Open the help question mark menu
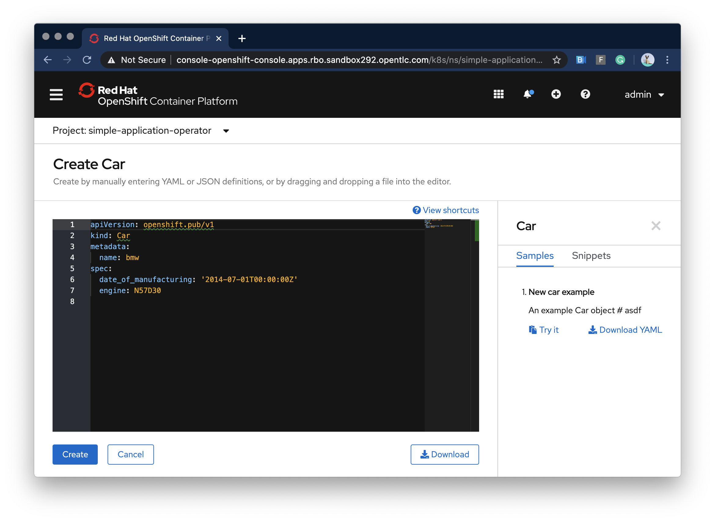Image resolution: width=715 pixels, height=522 pixels. [585, 94]
